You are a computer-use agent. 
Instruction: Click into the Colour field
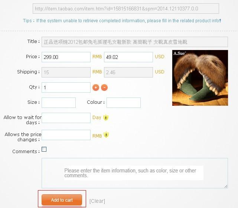[124, 103]
